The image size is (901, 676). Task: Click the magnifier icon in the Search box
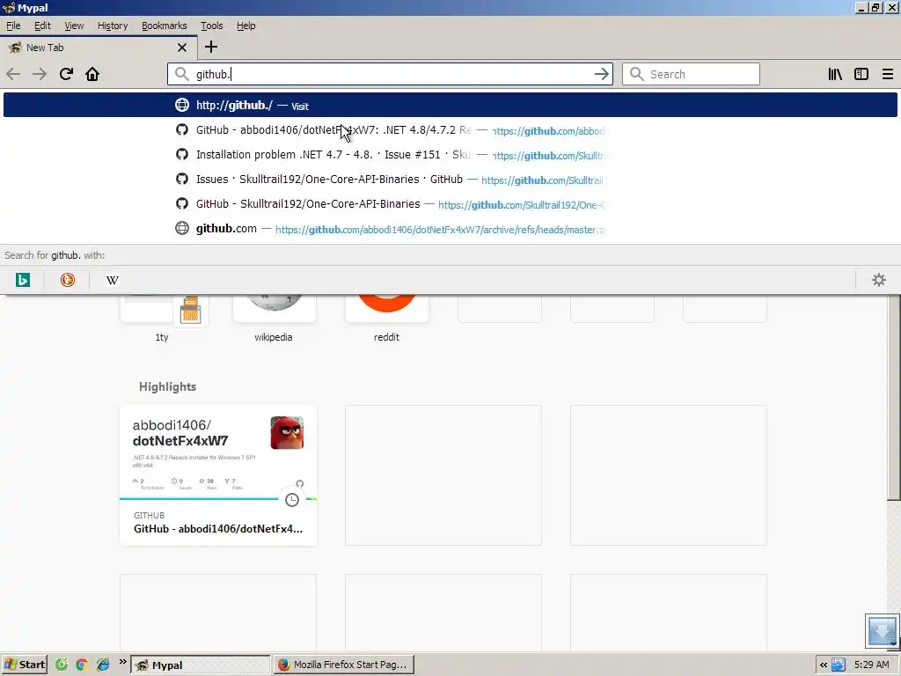pos(636,74)
